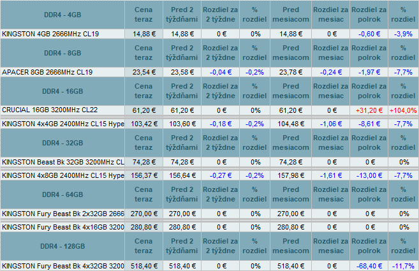Click the -0,60 € half-year difference

tap(369, 34)
